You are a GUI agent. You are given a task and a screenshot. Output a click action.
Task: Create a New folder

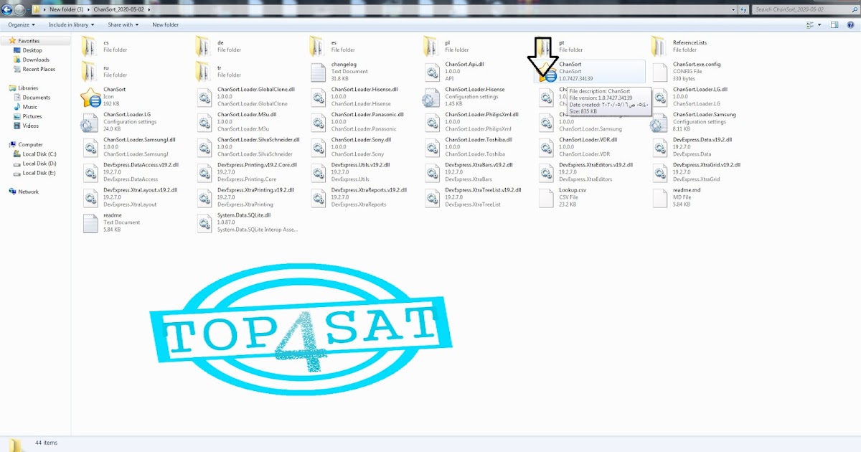(x=166, y=24)
